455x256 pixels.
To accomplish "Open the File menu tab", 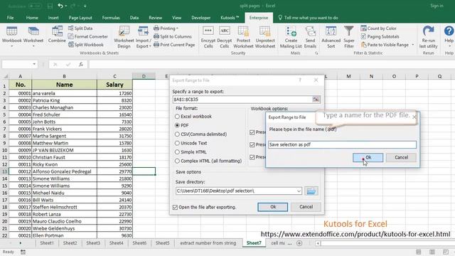I will pos(10,18).
